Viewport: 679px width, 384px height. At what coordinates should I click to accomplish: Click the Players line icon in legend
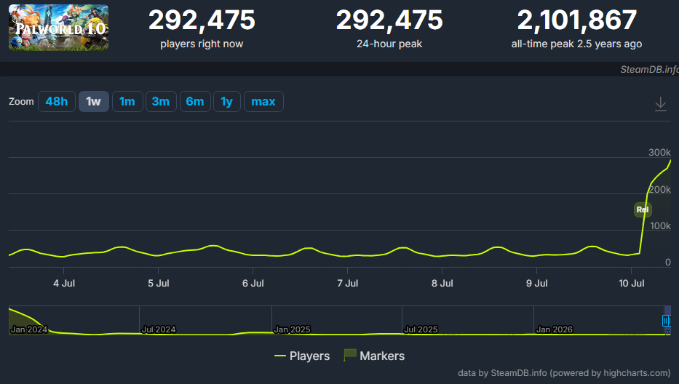pyautogui.click(x=280, y=356)
